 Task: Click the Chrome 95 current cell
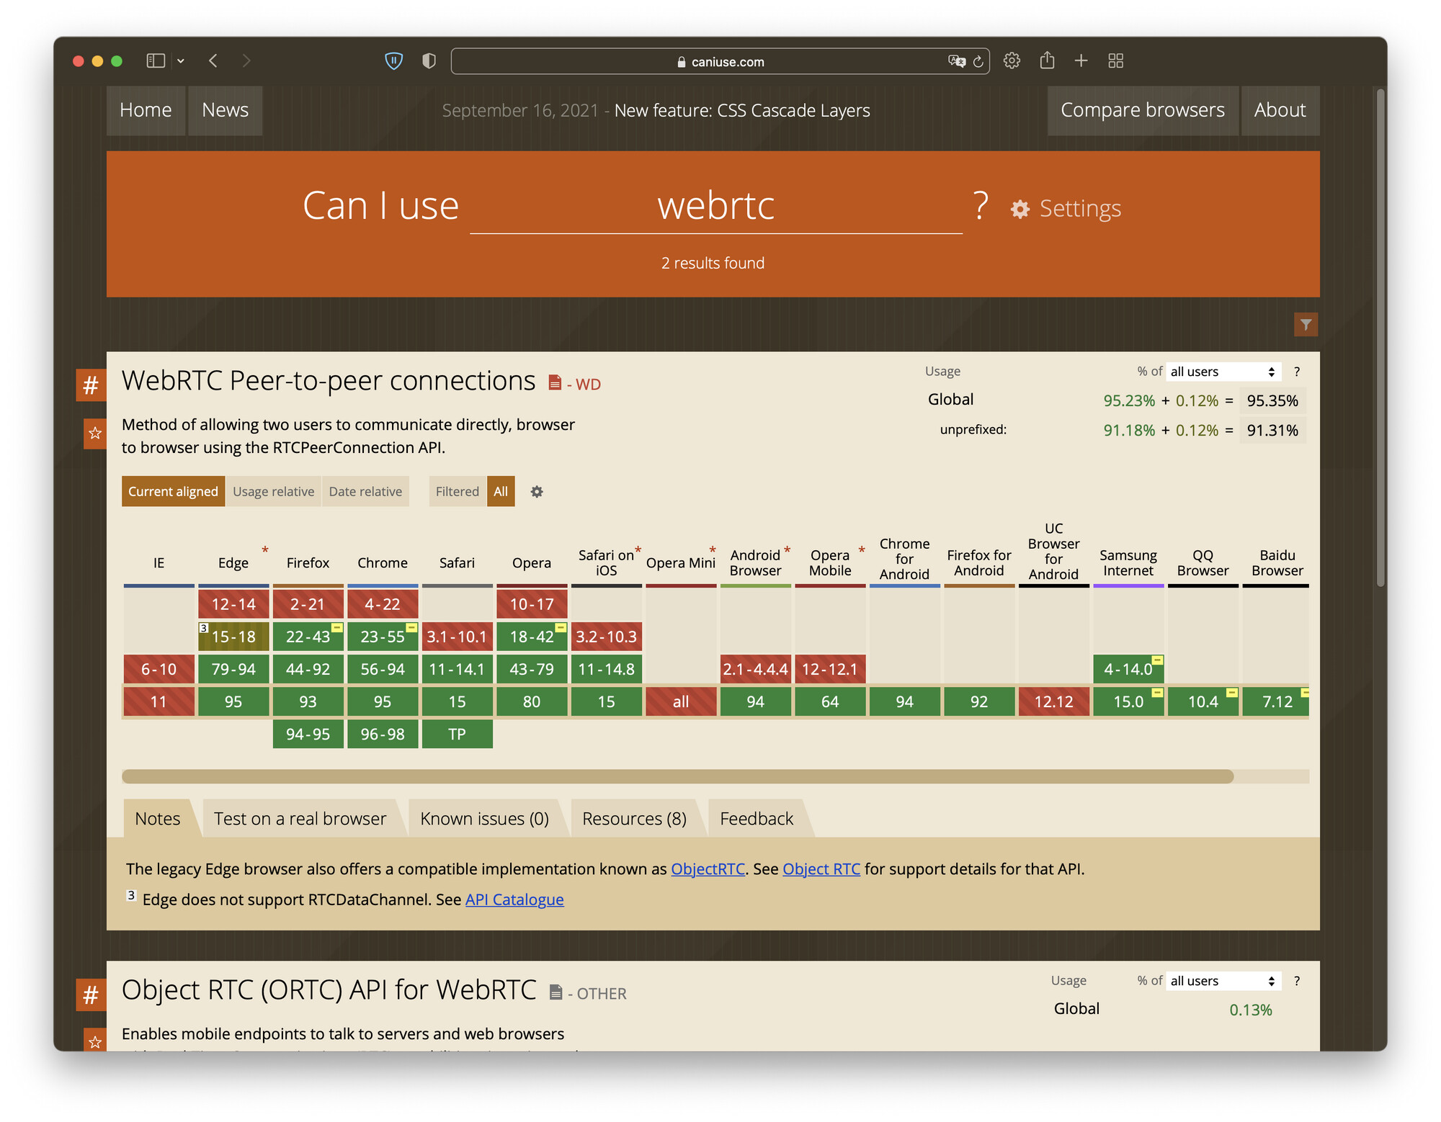click(383, 701)
